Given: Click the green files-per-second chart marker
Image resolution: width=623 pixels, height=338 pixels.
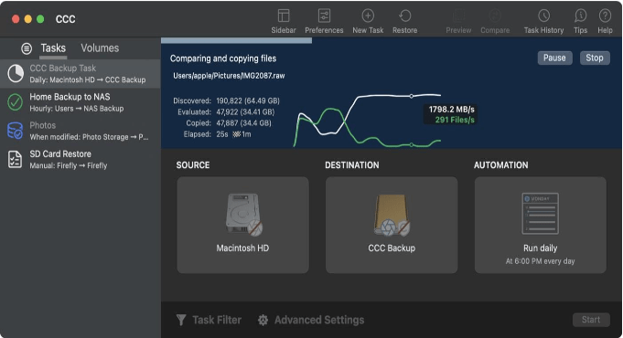Looking at the screenshot, I should tap(412, 145).
